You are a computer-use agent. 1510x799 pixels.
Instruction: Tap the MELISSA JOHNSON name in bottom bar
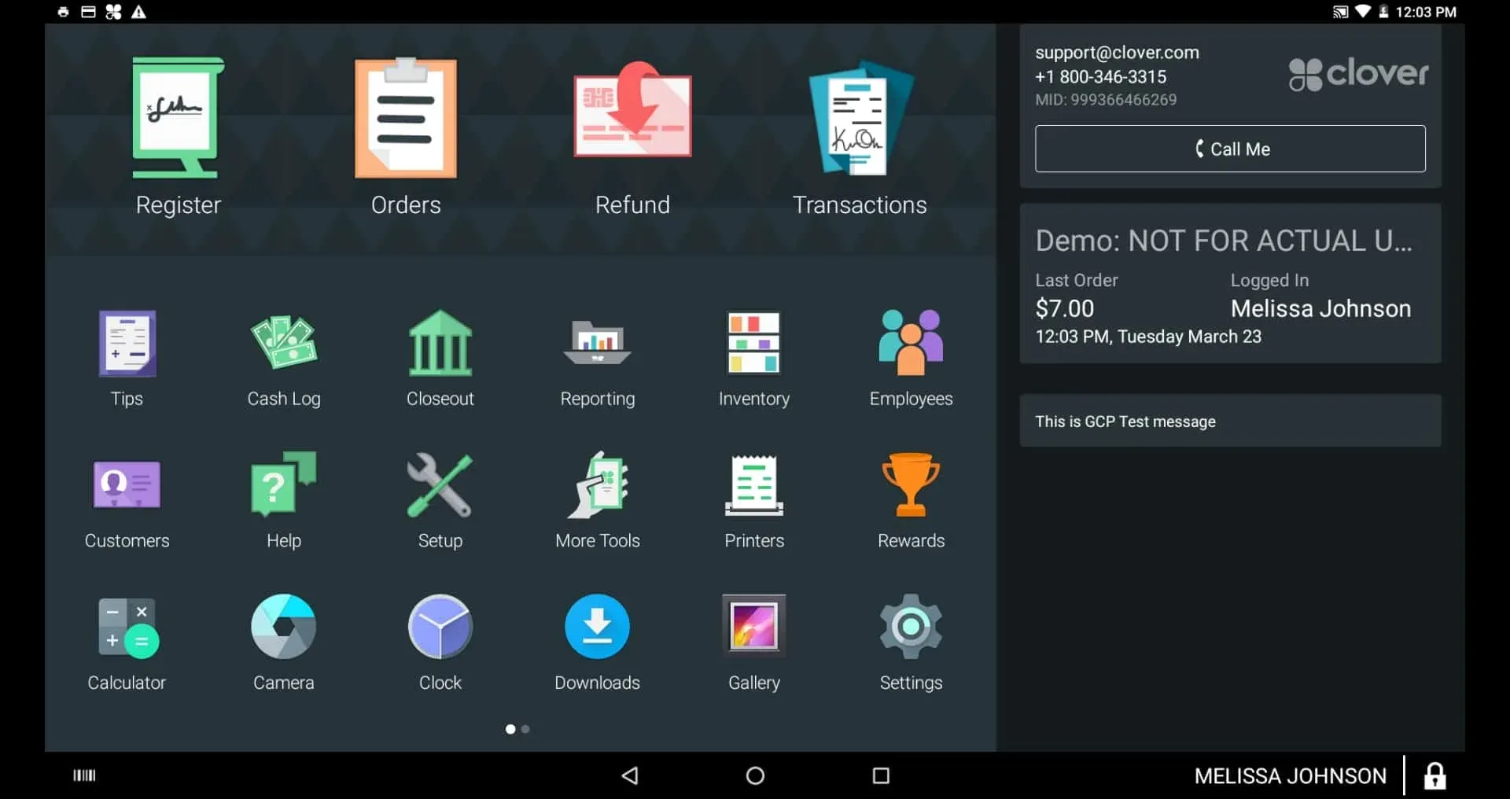pyautogui.click(x=1291, y=776)
